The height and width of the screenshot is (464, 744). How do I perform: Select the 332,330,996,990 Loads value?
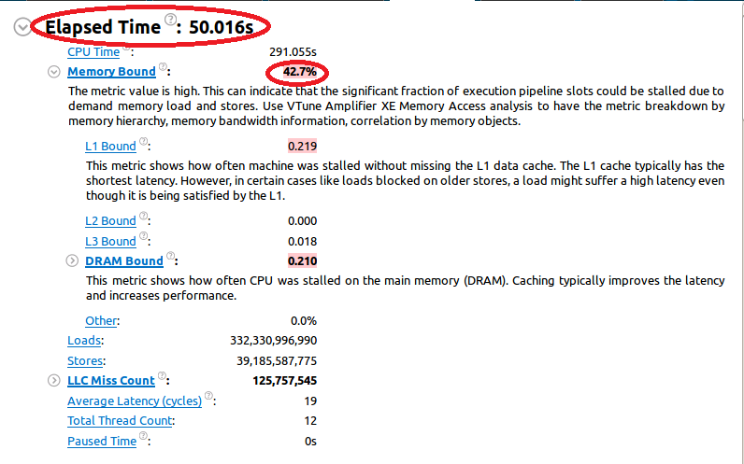273,341
